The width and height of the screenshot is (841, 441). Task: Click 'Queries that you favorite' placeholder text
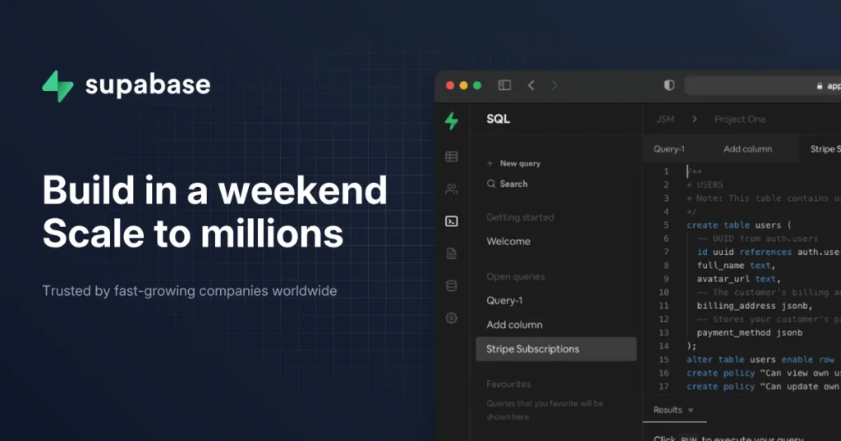click(545, 410)
